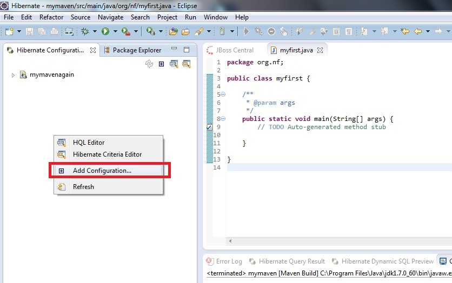
Task: Open the Edit menu
Action: (26, 17)
